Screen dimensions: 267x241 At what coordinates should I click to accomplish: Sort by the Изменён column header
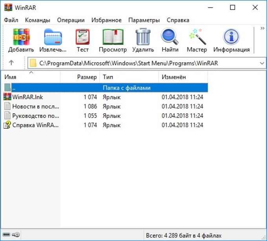183,77
